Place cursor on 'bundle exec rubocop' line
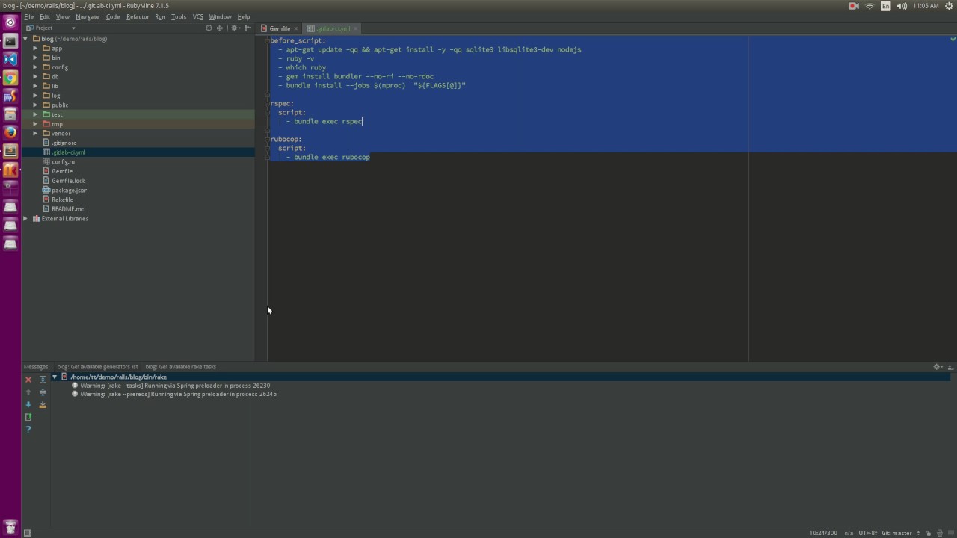This screenshot has height=538, width=957. [x=332, y=158]
